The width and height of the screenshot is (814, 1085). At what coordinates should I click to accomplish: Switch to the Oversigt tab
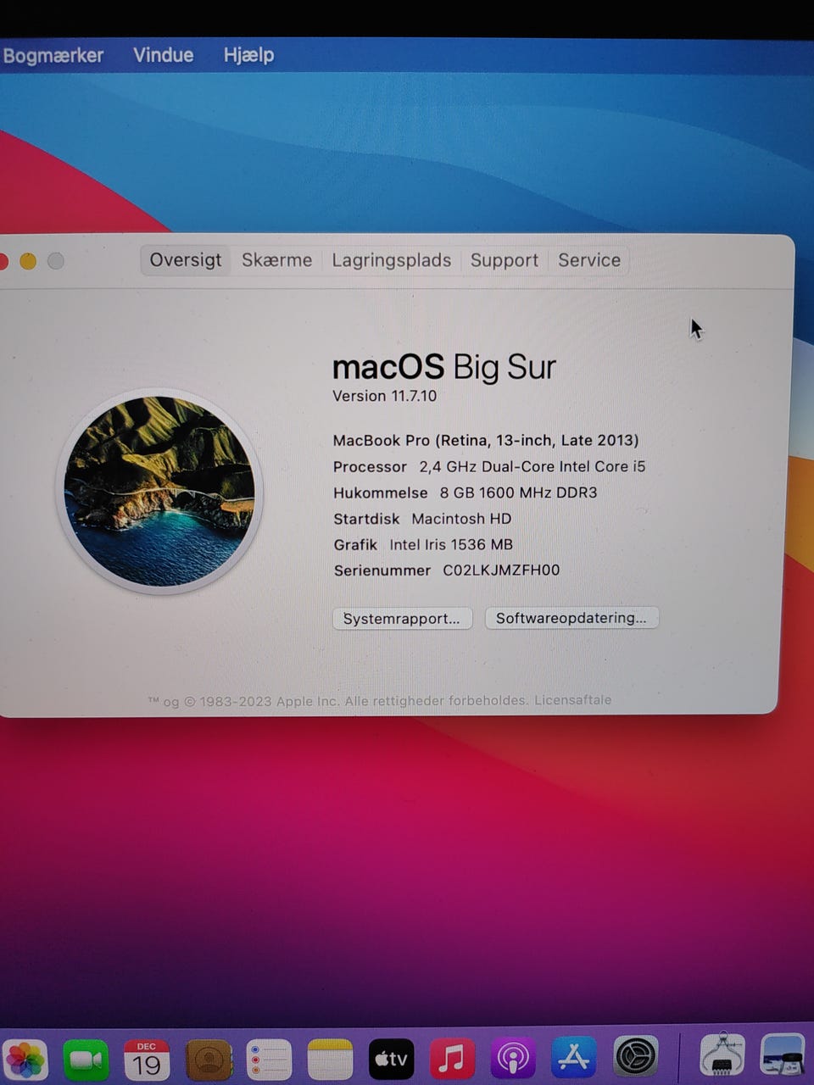pyautogui.click(x=186, y=260)
